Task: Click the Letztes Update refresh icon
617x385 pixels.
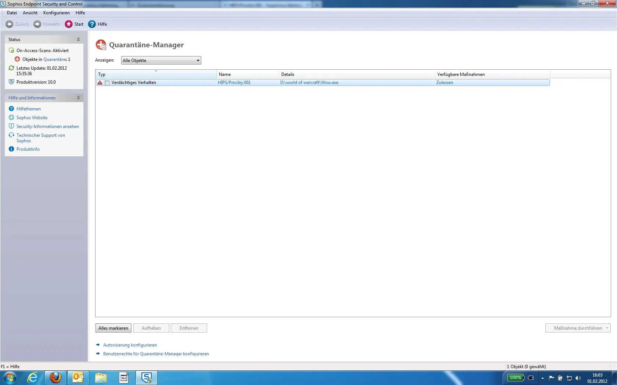Action: [11, 68]
